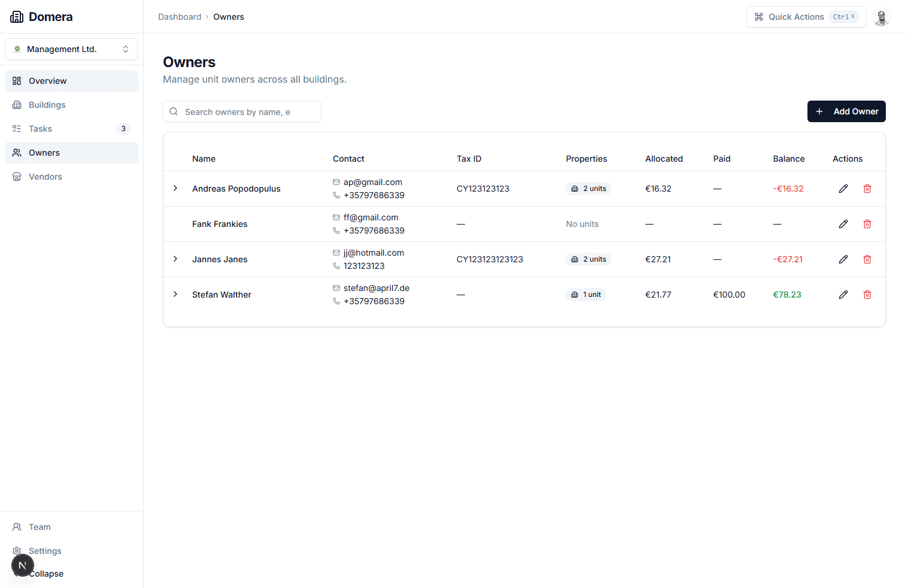This screenshot has width=905, height=588.
Task: Expand the Andreas Popodopulus row
Action: point(175,188)
